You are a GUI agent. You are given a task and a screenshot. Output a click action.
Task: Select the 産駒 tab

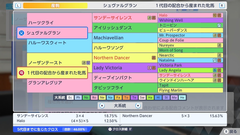[55, 6]
